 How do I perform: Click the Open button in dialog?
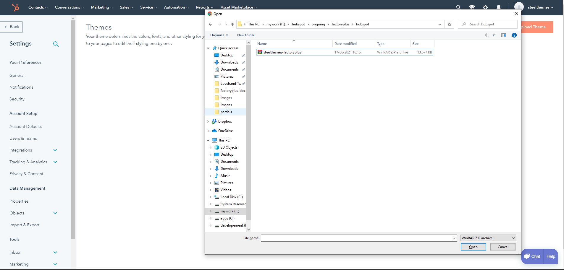click(x=473, y=247)
